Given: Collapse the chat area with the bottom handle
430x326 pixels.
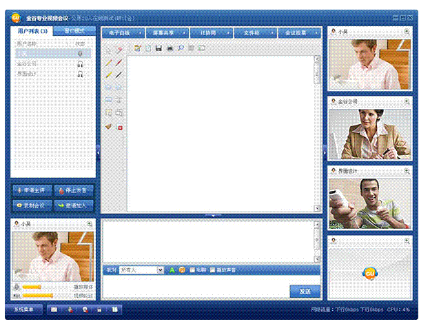Looking at the screenshot, I should click(x=213, y=216).
